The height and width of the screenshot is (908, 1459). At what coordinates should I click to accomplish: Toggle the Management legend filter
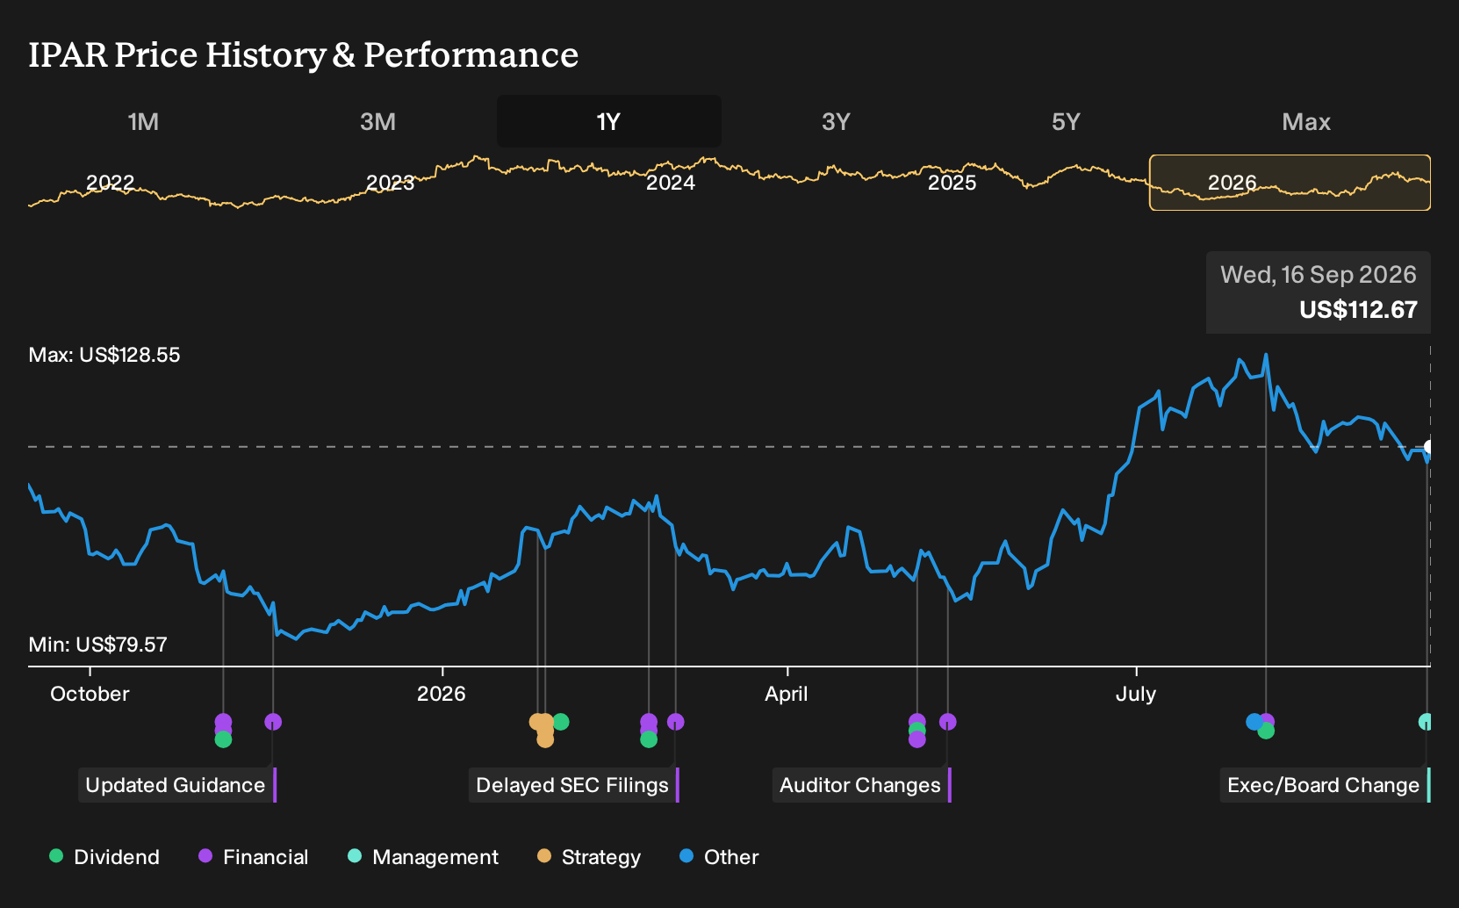point(423,857)
